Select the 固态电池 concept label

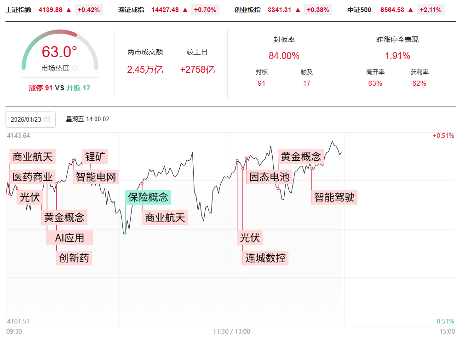click(270, 176)
